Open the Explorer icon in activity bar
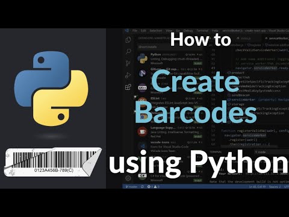The height and width of the screenshot is (217, 289). click(128, 40)
